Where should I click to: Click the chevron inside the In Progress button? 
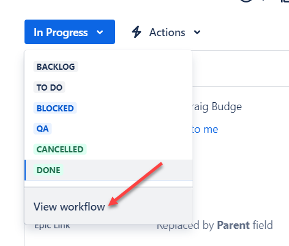100,32
